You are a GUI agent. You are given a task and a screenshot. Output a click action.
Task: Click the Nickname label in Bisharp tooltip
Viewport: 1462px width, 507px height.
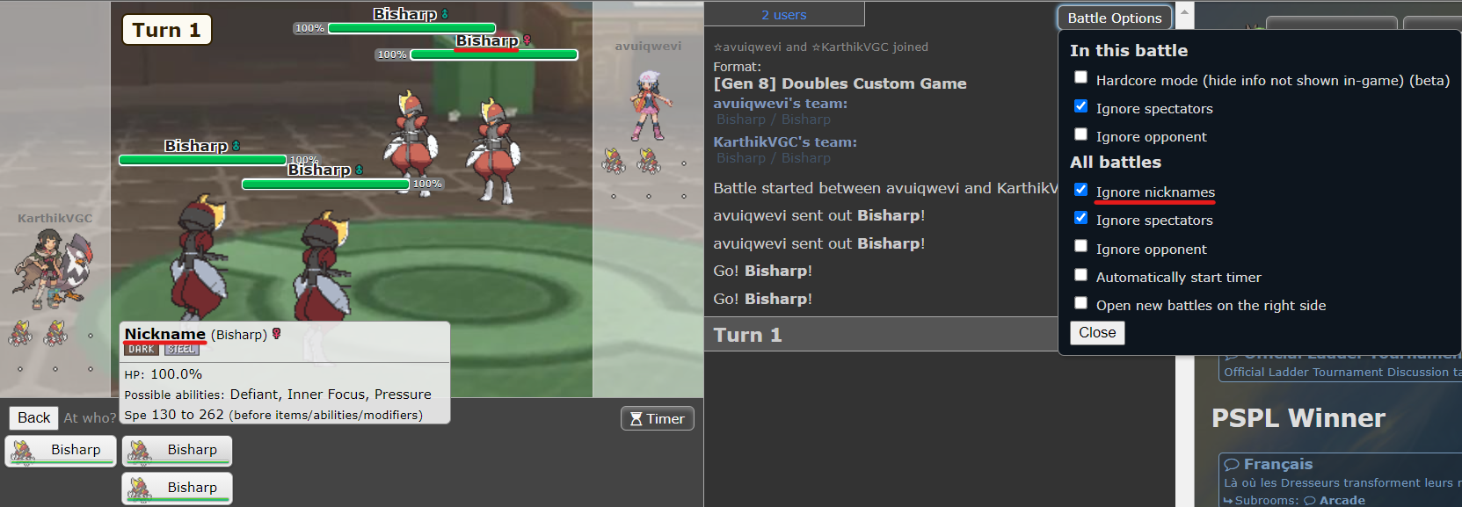[164, 334]
